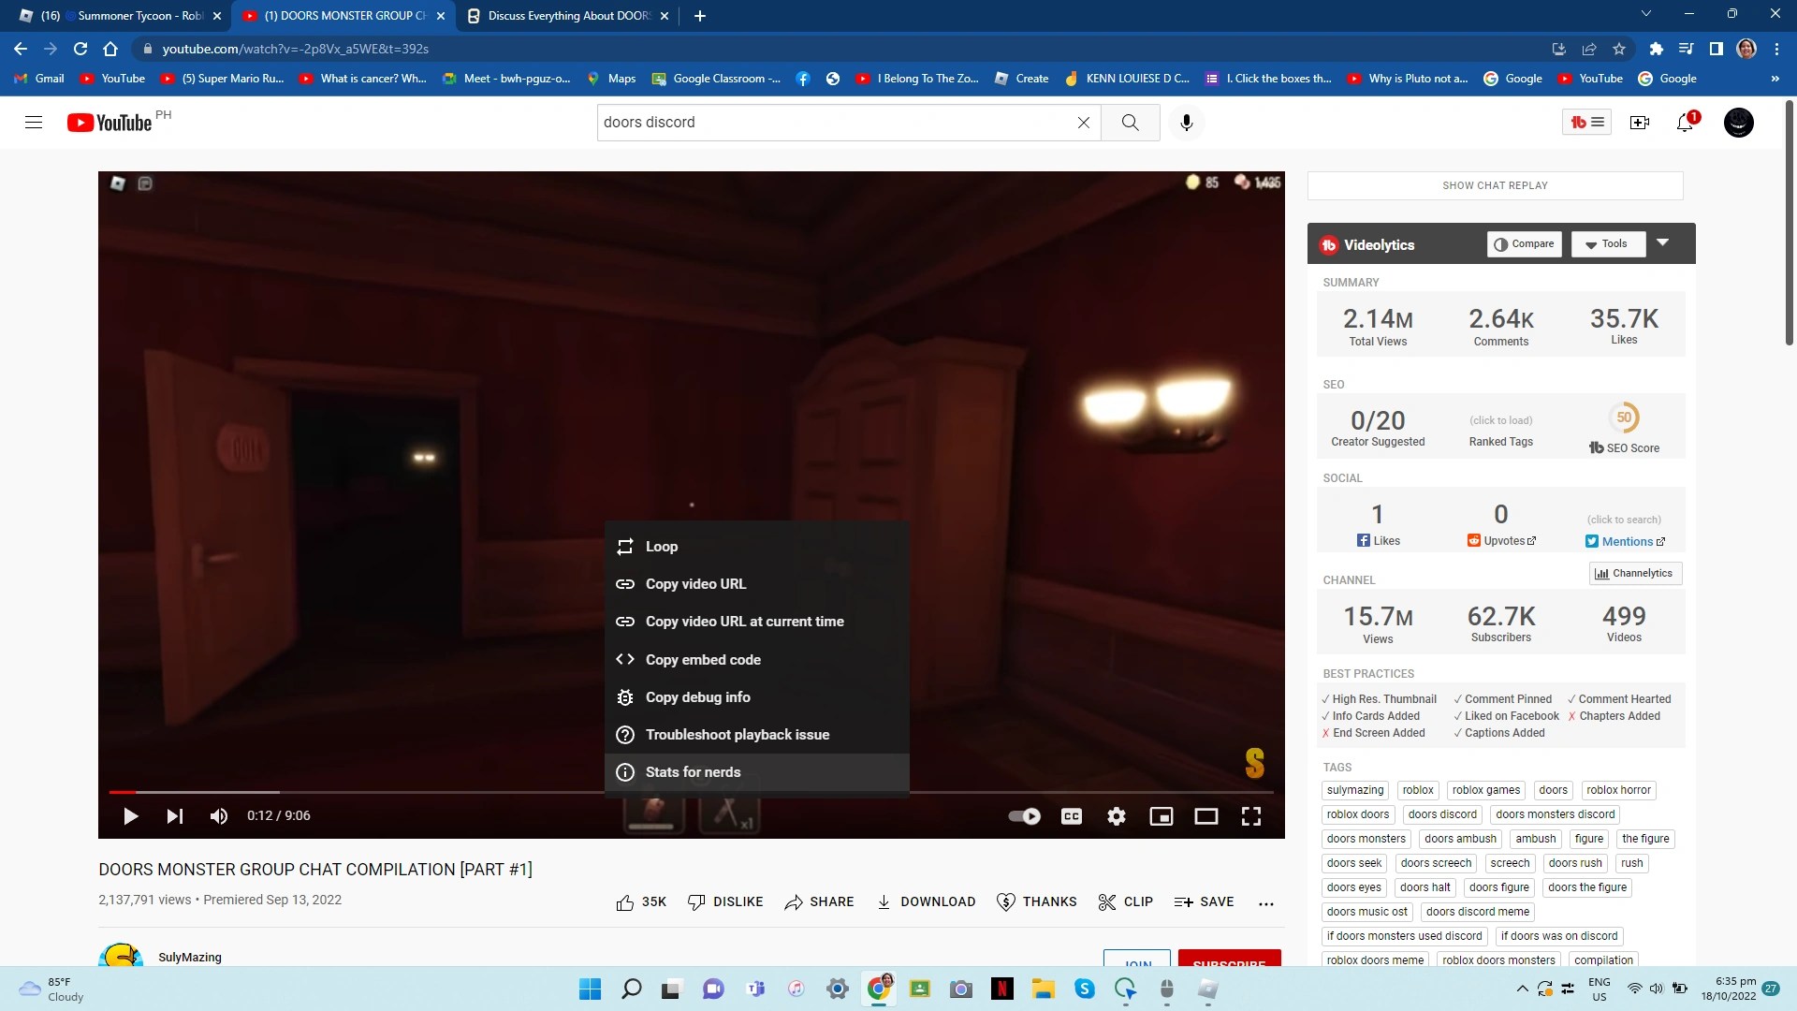Activate miniplayer mode
The height and width of the screenshot is (1011, 1797).
coord(1161,815)
